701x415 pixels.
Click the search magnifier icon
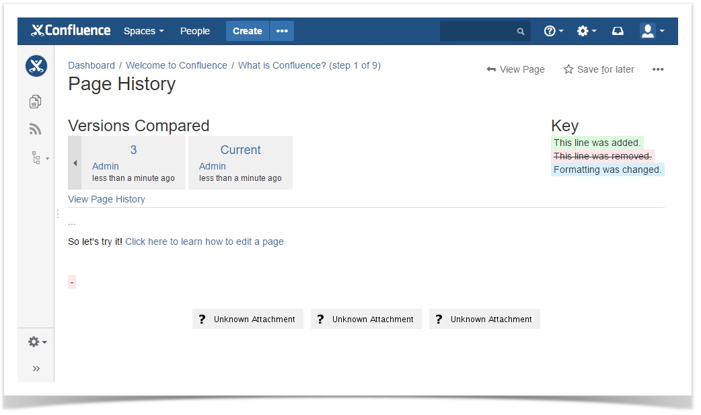coord(520,31)
